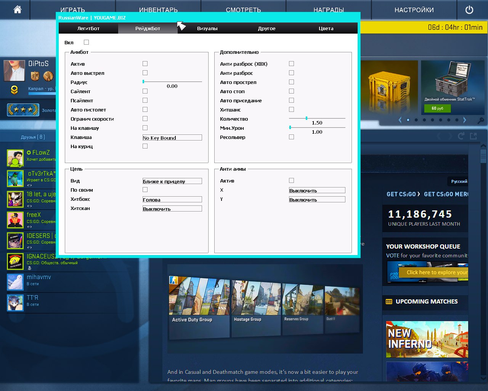The image size is (488, 391).
Task: Switch to РейджБот tab
Action: pos(148,28)
